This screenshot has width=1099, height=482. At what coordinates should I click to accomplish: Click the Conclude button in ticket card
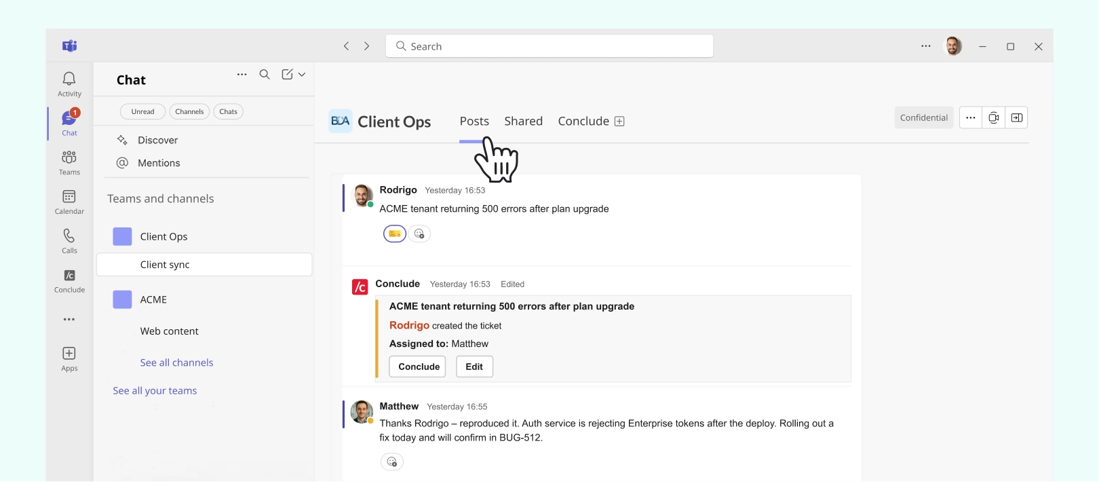pos(419,367)
